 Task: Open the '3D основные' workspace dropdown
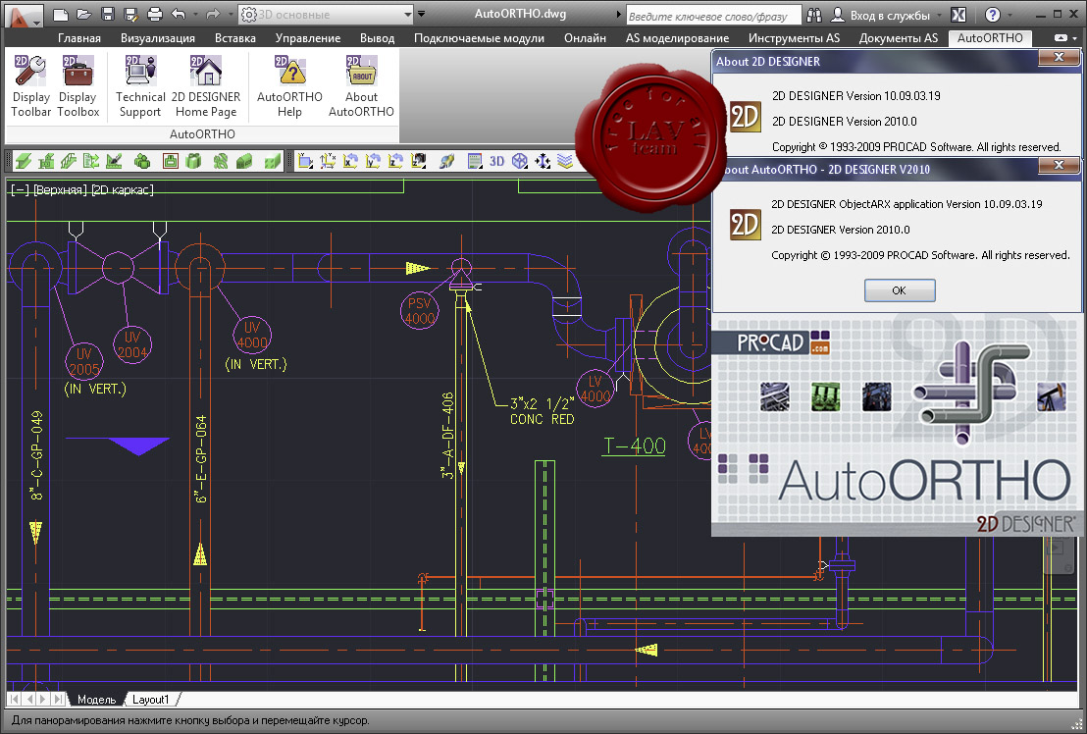pos(326,14)
